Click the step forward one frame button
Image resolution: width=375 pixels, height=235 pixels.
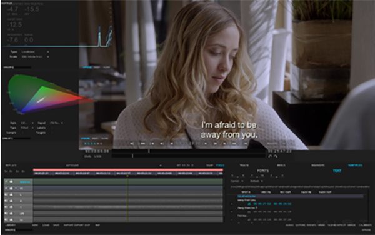tap(215, 144)
